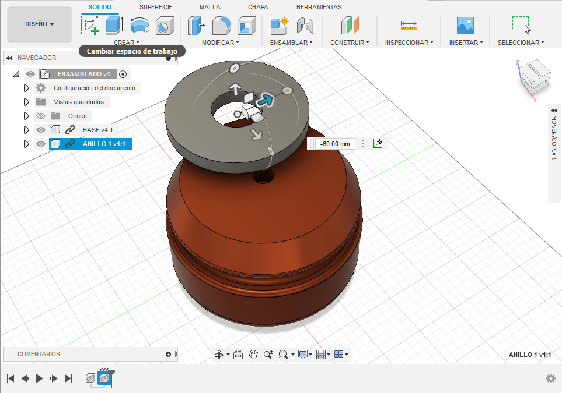This screenshot has width=562, height=393.
Task: Open the ENSAMBLAR dropdown menu
Action: pyautogui.click(x=291, y=43)
